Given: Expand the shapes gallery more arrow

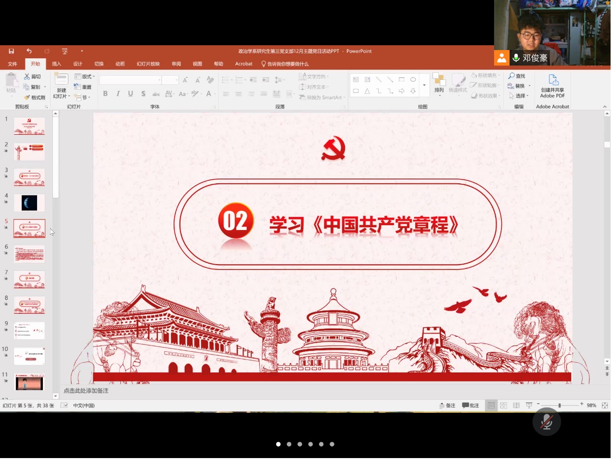Looking at the screenshot, I should click(424, 85).
